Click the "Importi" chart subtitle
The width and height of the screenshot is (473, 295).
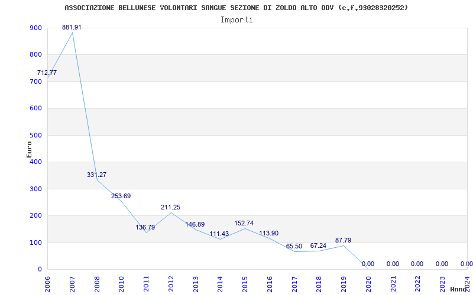237,19
